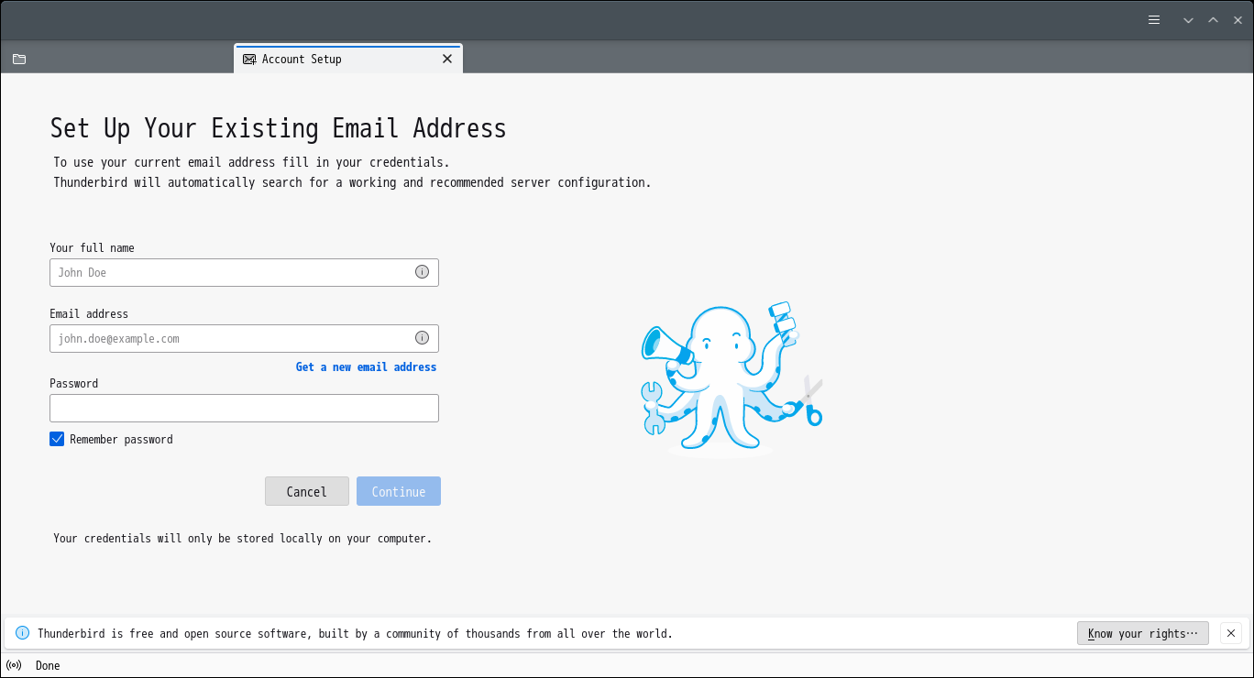Viewport: 1254px width, 678px height.
Task: Open Get a new email address link
Action: pyautogui.click(x=366, y=366)
